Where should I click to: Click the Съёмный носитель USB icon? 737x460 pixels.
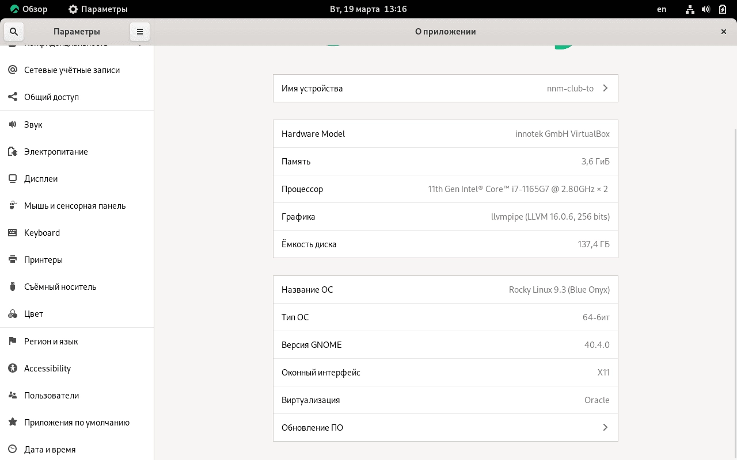coord(13,286)
